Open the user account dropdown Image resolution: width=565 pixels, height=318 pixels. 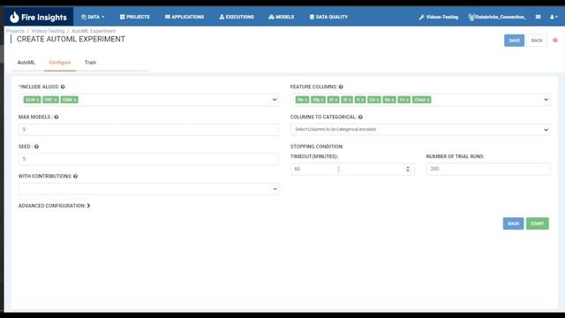coord(554,17)
